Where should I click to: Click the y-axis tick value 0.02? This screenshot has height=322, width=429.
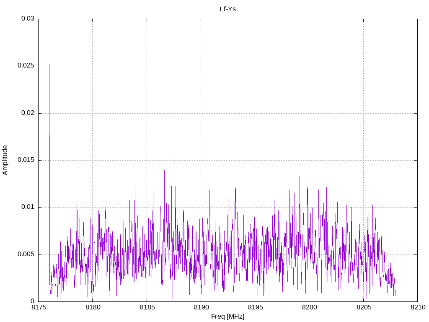coord(28,113)
